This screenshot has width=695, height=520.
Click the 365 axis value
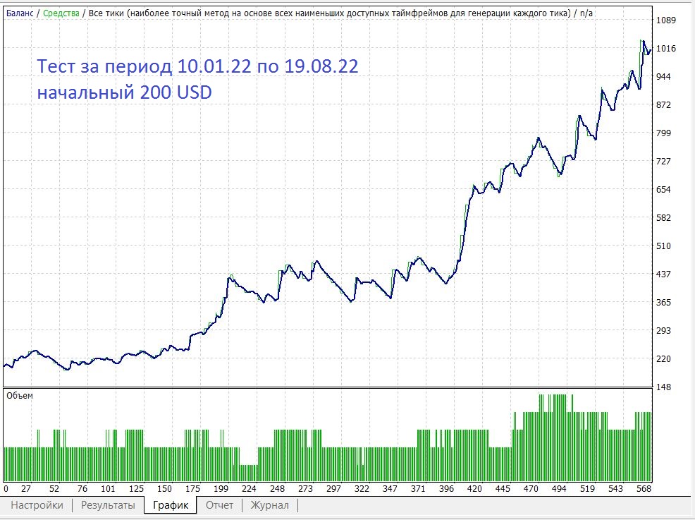click(663, 302)
